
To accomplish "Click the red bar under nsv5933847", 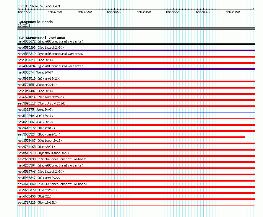I will tap(136, 181).
